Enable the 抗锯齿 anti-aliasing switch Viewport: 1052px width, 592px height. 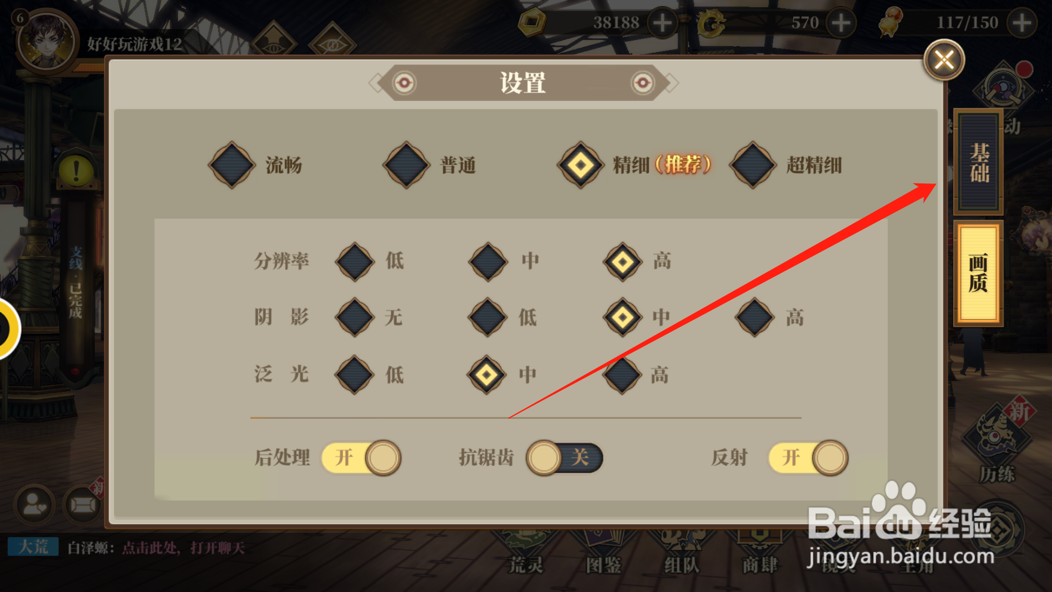(x=565, y=458)
